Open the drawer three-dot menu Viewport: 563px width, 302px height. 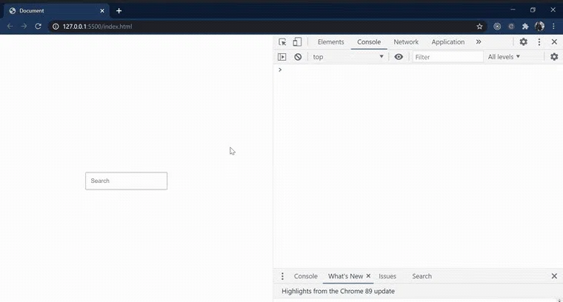pos(282,276)
